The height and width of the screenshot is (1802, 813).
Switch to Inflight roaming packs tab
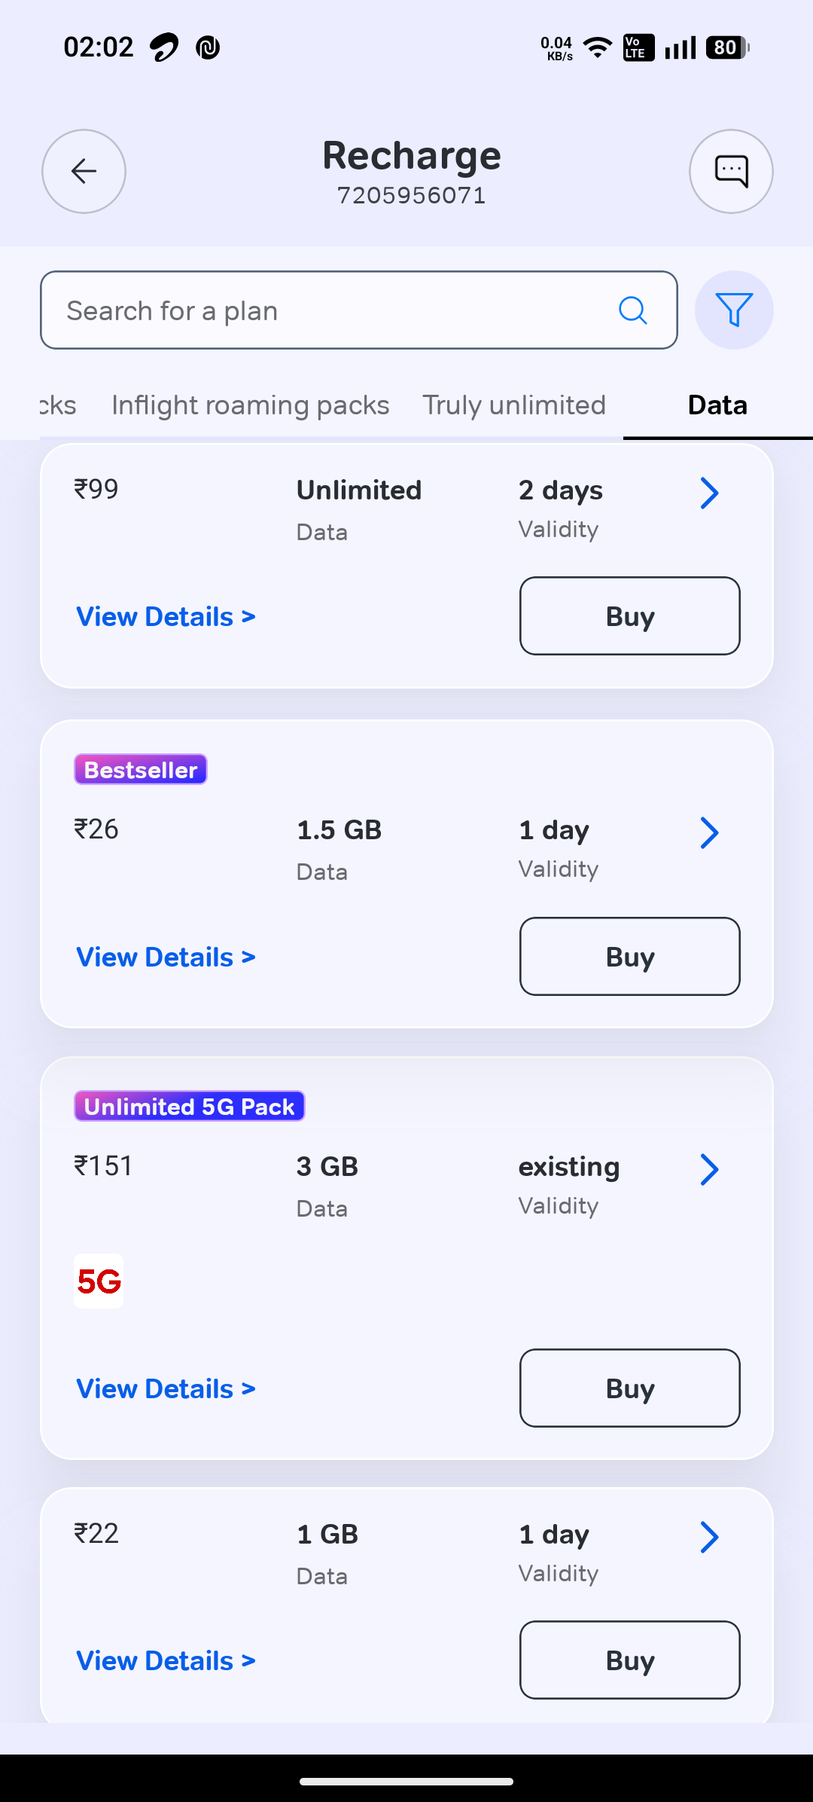pyautogui.click(x=250, y=405)
